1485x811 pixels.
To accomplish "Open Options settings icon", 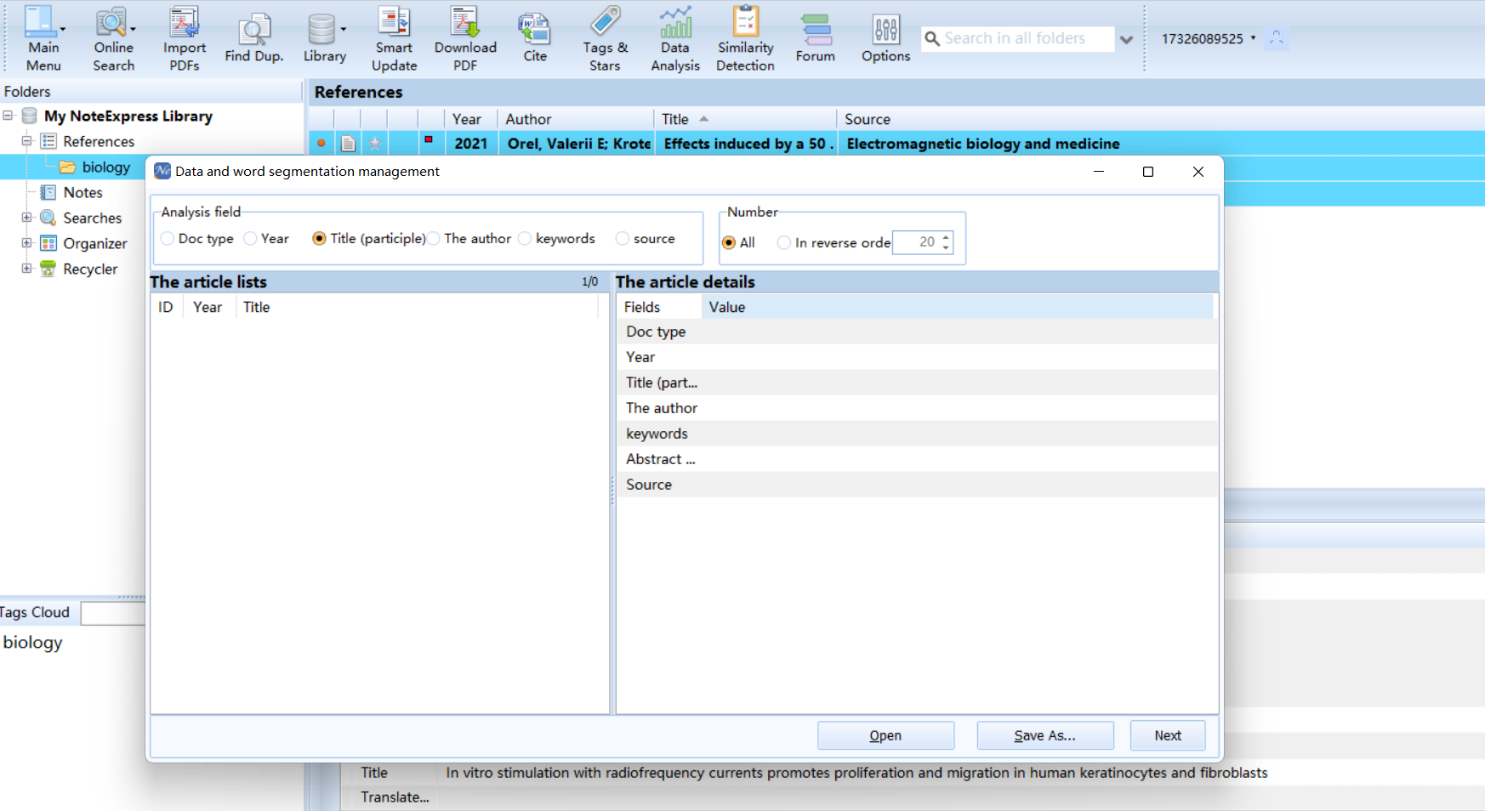I will pyautogui.click(x=885, y=37).
